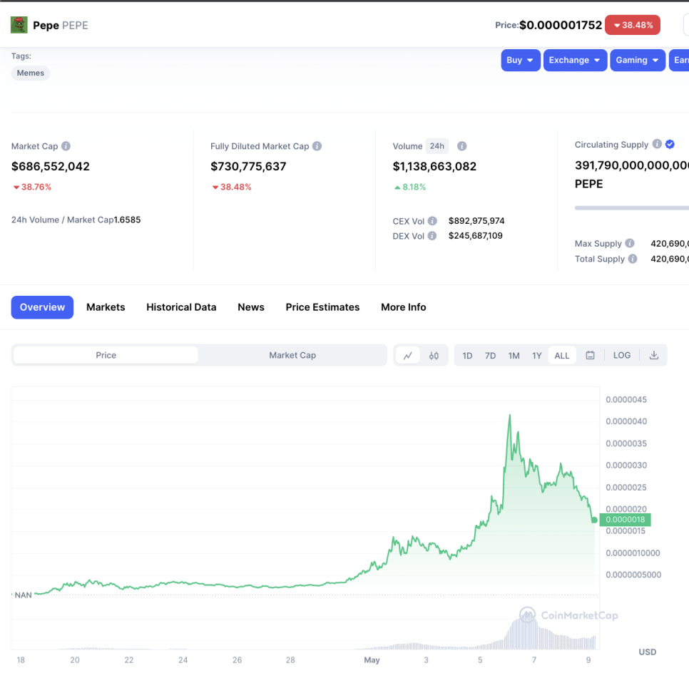689x673 pixels.
Task: Click the Total Supply info icon
Action: coord(633,259)
